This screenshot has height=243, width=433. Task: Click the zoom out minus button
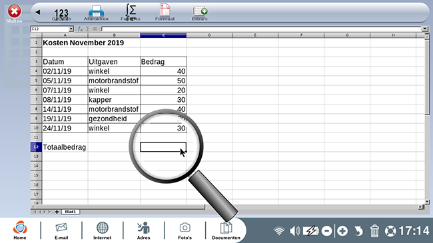tap(326, 231)
